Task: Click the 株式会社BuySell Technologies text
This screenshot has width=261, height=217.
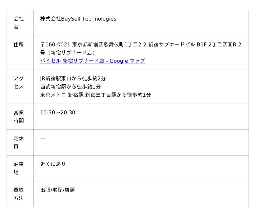Action: point(78,19)
